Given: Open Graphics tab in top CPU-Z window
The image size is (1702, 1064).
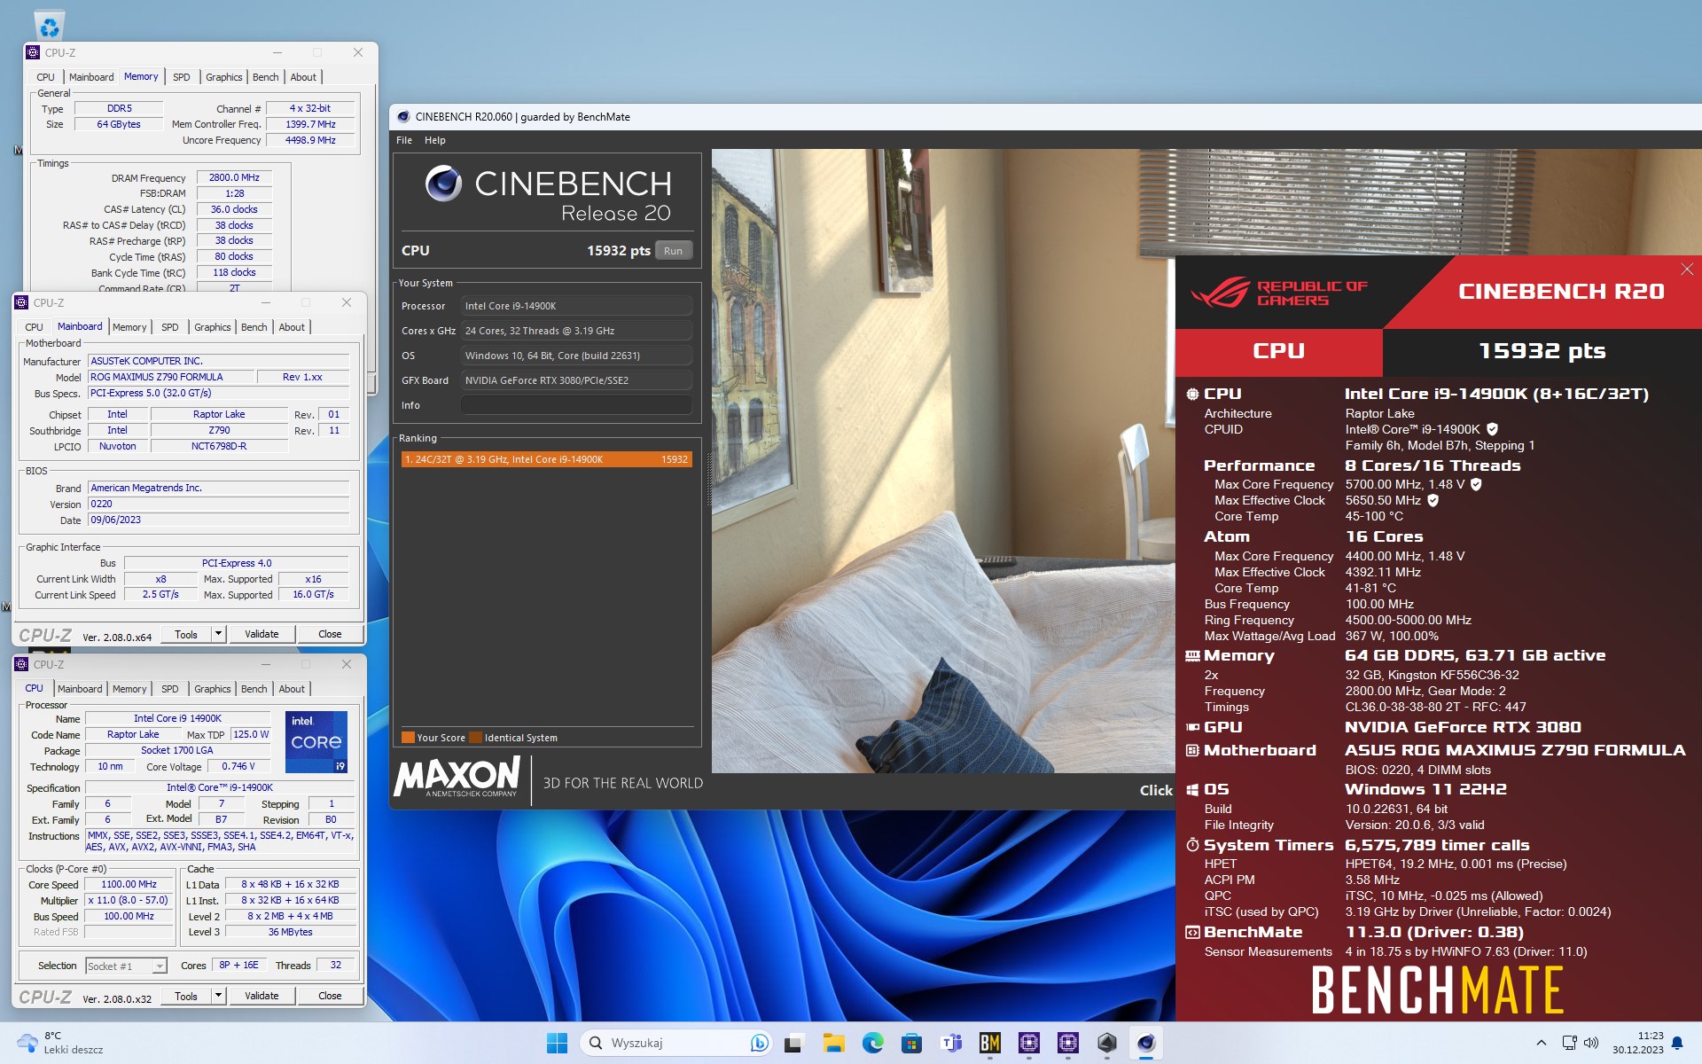Looking at the screenshot, I should click(223, 77).
